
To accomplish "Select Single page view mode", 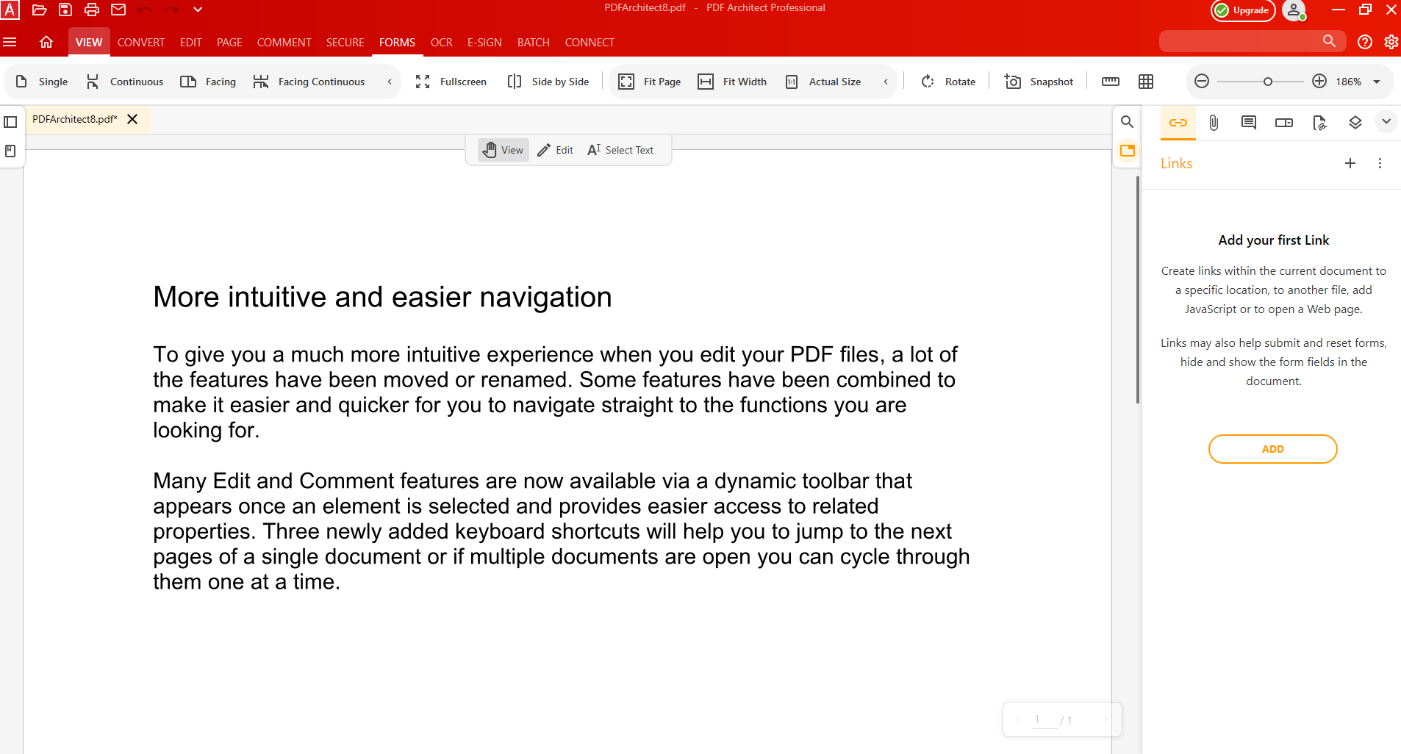I will coord(42,82).
